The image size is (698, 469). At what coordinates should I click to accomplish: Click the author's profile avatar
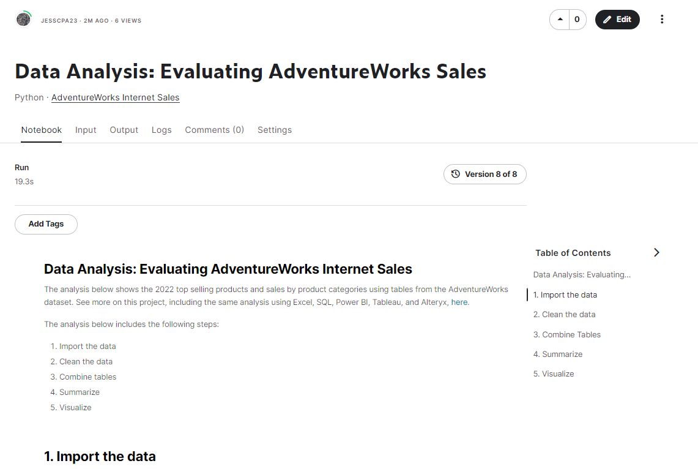[23, 19]
